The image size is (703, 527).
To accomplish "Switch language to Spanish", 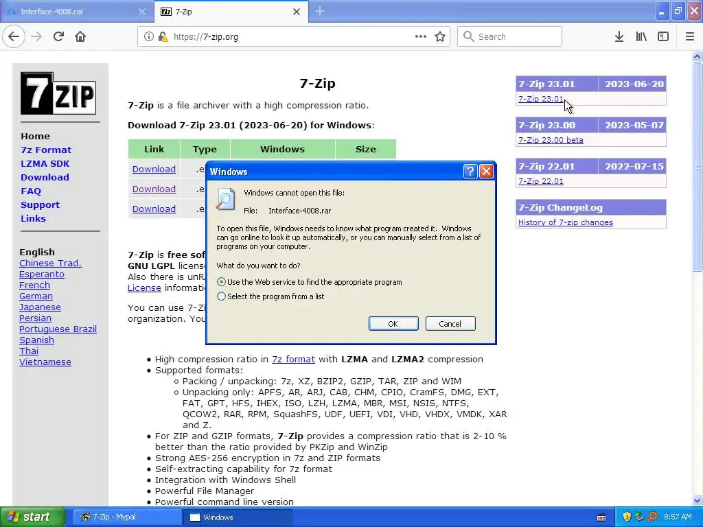I will pos(37,340).
